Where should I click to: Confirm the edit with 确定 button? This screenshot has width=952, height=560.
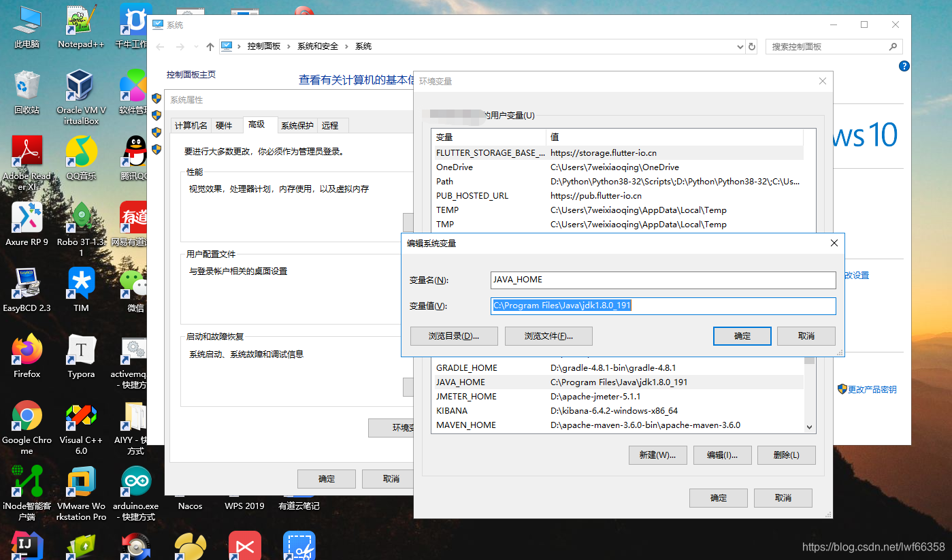pos(742,335)
